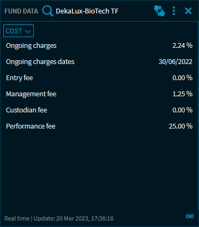The image size is (199, 227).
Task: Click the Real time update status text
Action: tap(59, 218)
